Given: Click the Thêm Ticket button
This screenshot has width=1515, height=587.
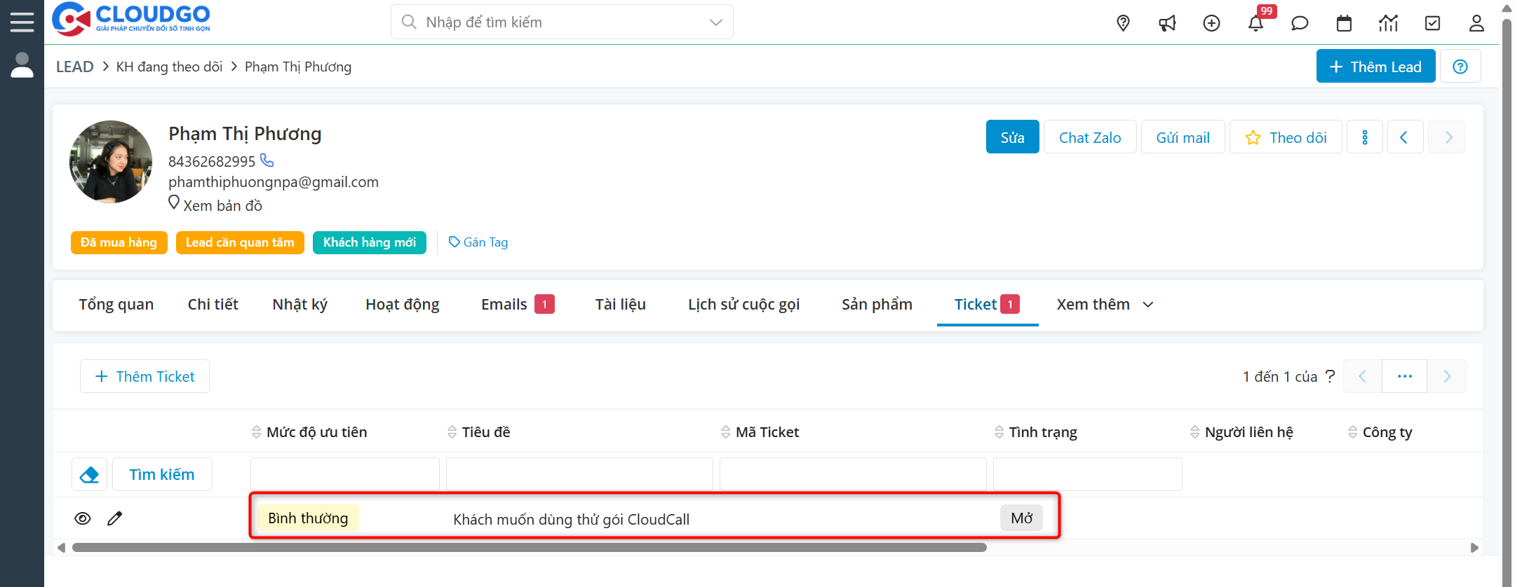Looking at the screenshot, I should [x=144, y=377].
